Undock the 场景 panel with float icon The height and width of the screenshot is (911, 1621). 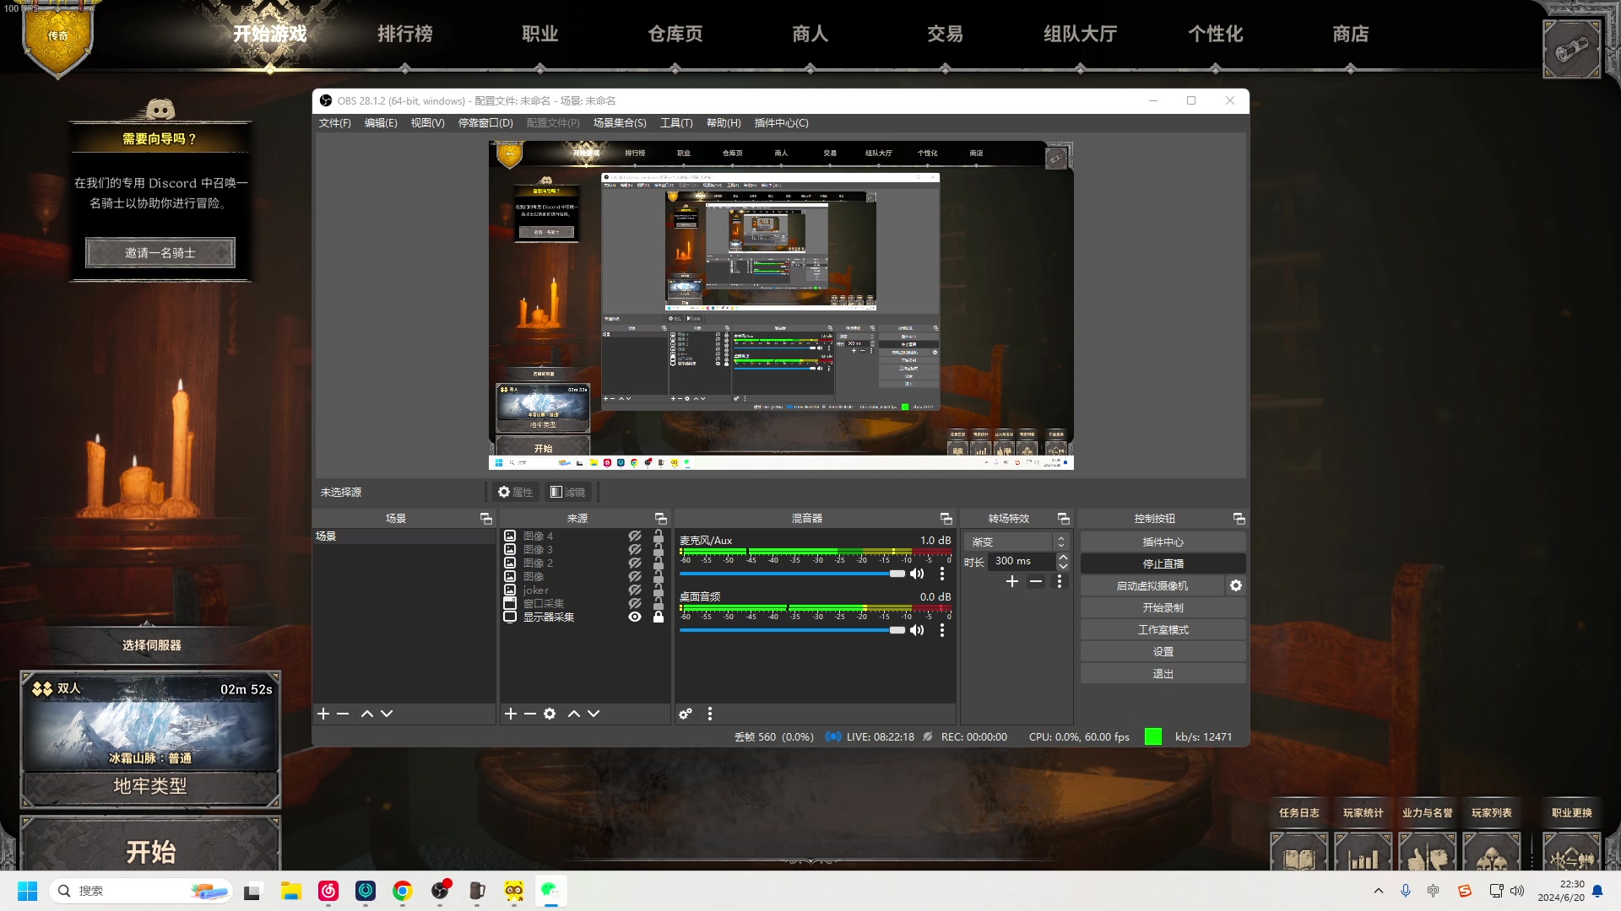click(x=486, y=518)
